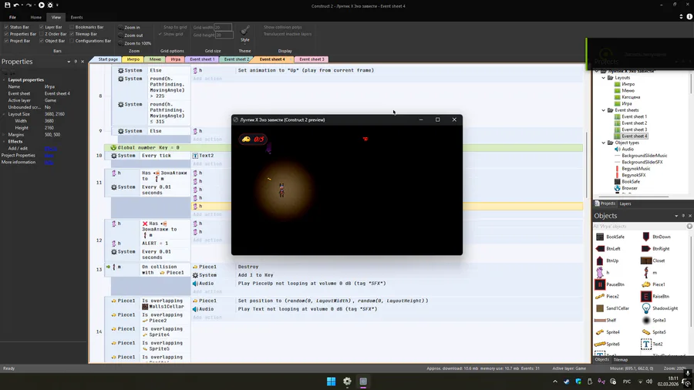Select PauseBtn object icon

[600, 284]
